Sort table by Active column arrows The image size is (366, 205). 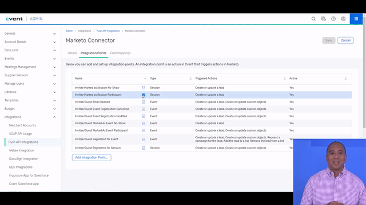tap(345, 79)
